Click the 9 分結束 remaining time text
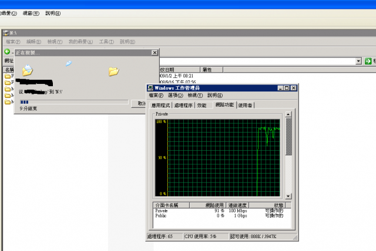376x251 pixels. (x=28, y=108)
